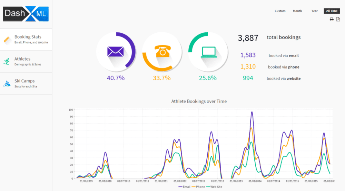Click the pencil icon beside Booking Stats
This screenshot has width=345, height=191.
[x=7, y=40]
